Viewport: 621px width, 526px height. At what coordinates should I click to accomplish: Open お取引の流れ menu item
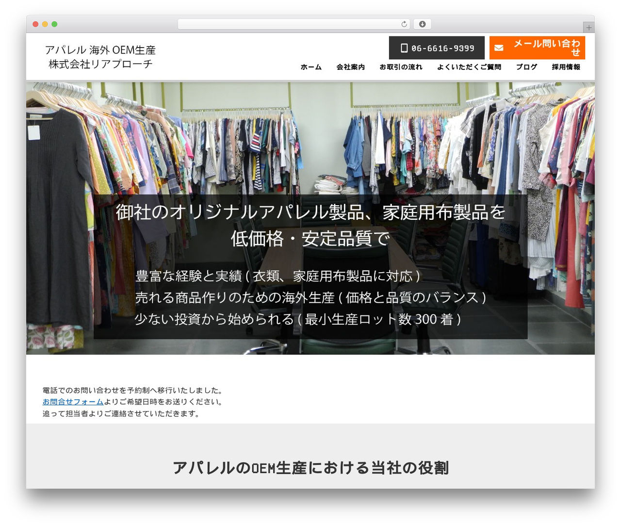coord(401,67)
